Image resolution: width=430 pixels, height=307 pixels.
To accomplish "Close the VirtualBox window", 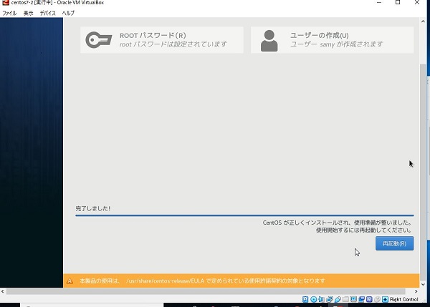I will 417,2.
